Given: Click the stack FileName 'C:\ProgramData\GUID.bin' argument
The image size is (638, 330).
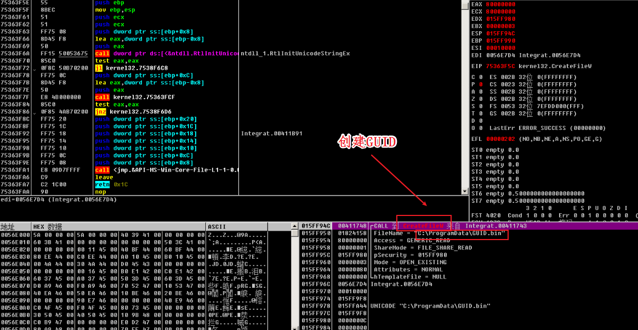Looking at the screenshot, I should 462,234.
